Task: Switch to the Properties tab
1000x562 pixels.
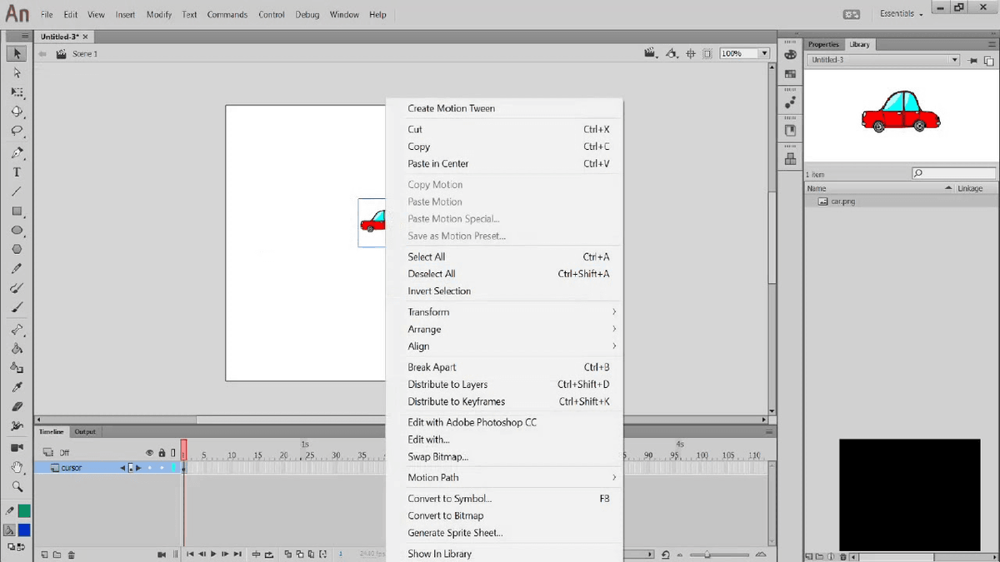Action: (x=823, y=44)
